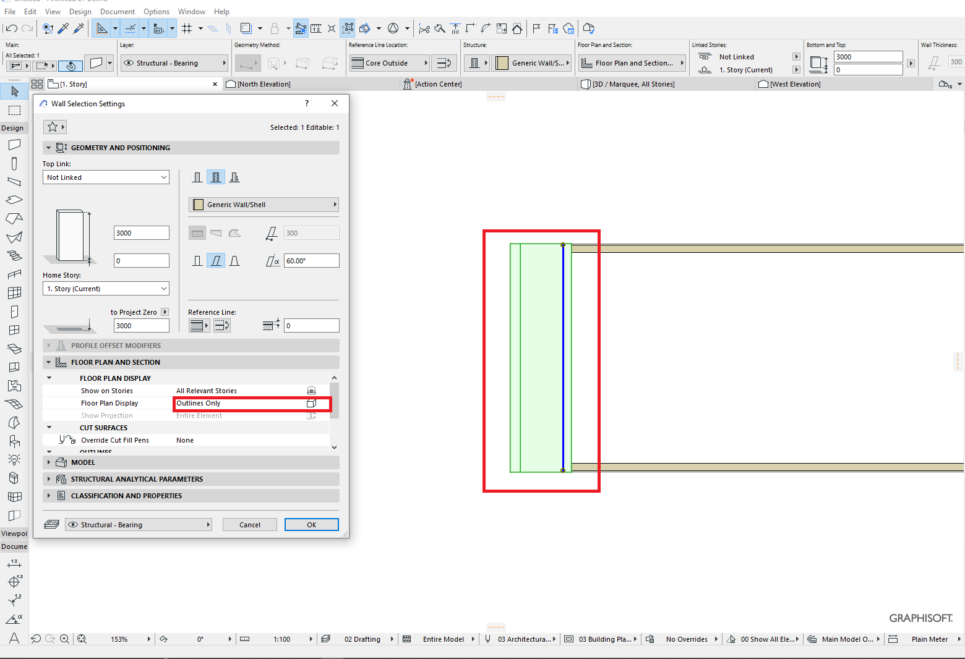Select the slanted wall geometry toggle
The height and width of the screenshot is (659, 965).
pyautogui.click(x=216, y=260)
